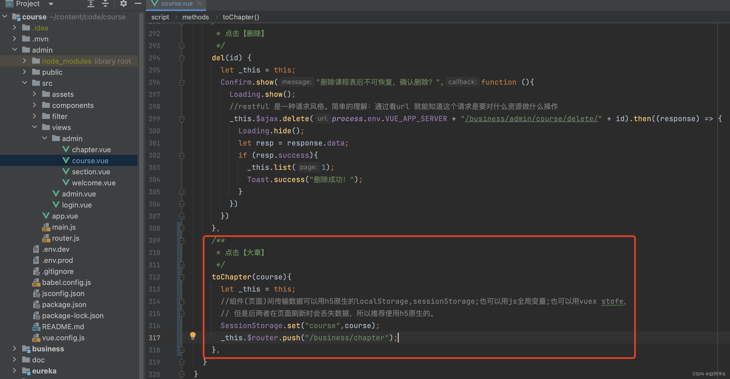Click the expand all icon in Project toolbar

point(91,3)
